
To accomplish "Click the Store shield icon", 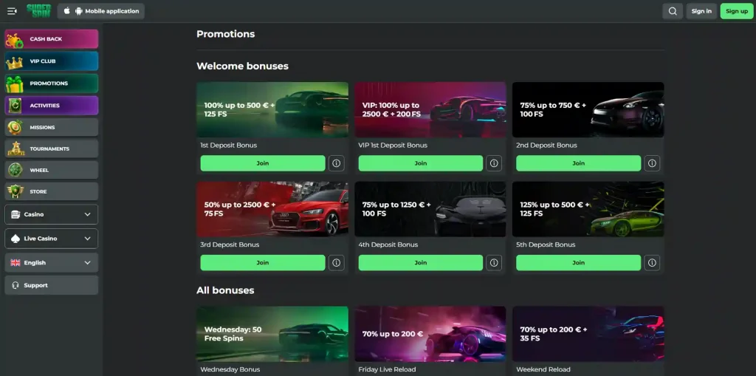I will tap(16, 191).
